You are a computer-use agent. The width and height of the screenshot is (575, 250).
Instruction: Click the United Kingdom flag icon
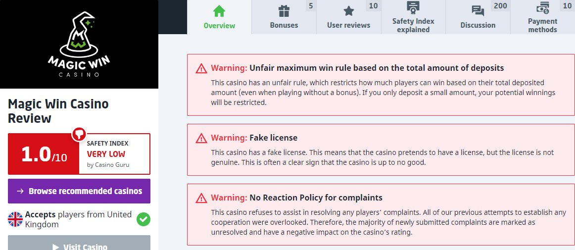(x=16, y=219)
